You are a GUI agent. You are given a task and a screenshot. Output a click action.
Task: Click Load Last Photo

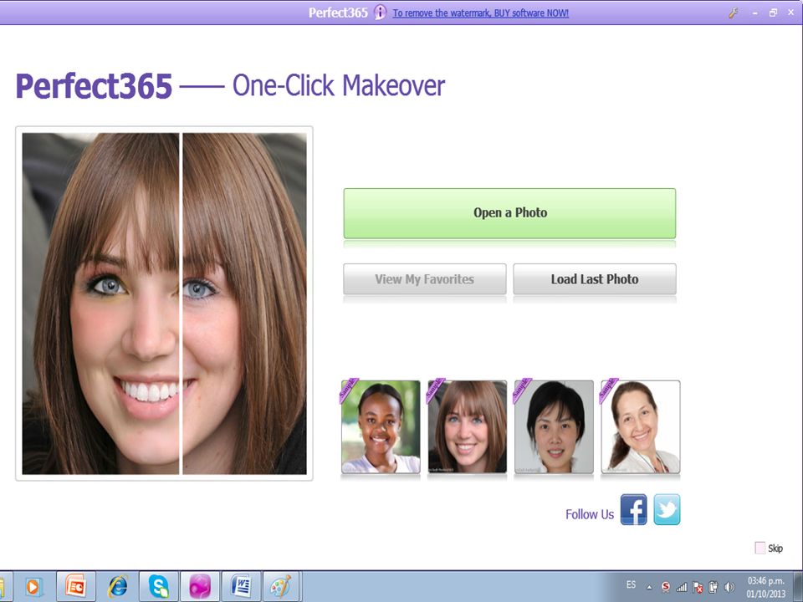[x=595, y=279]
